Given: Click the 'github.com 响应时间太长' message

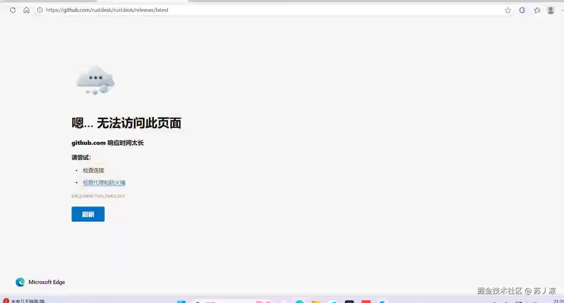Looking at the screenshot, I should pyautogui.click(x=108, y=143).
